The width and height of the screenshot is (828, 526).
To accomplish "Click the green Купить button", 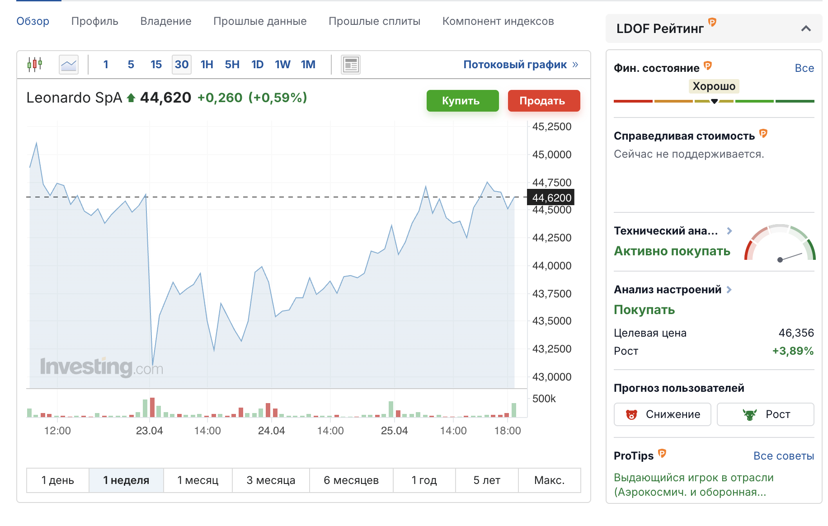I will (463, 101).
